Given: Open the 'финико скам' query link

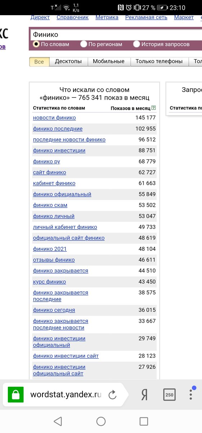Looking at the screenshot, I should pos(50,205).
